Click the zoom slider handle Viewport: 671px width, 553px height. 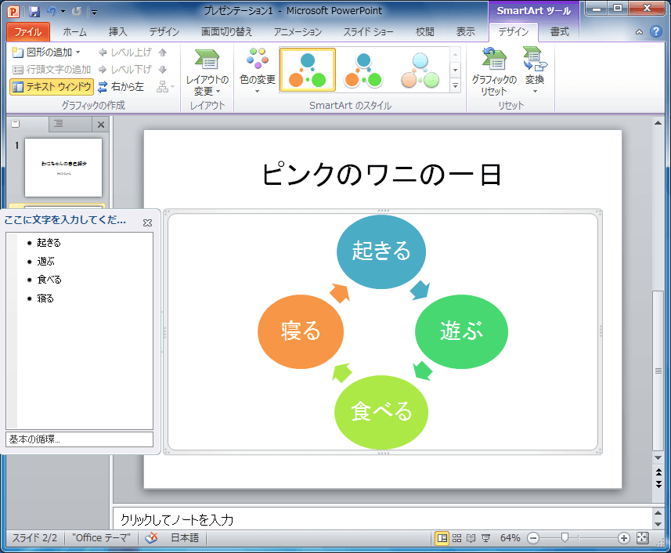pyautogui.click(x=565, y=538)
